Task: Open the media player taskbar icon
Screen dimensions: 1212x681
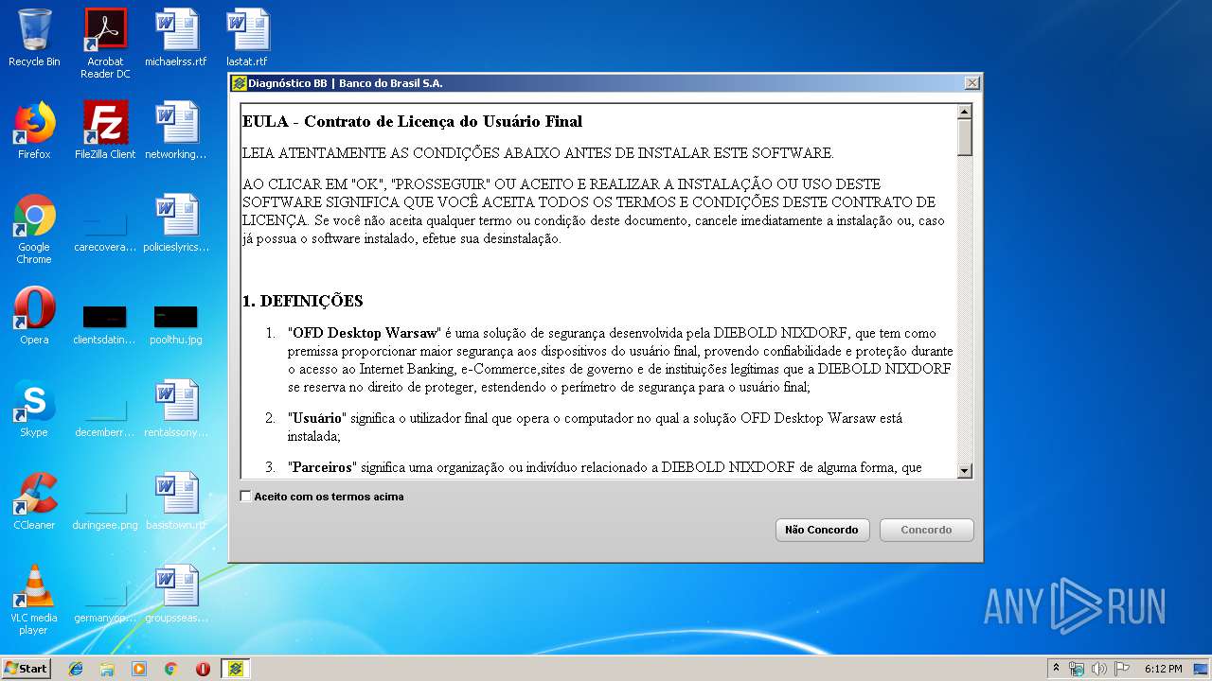Action: [x=139, y=669]
